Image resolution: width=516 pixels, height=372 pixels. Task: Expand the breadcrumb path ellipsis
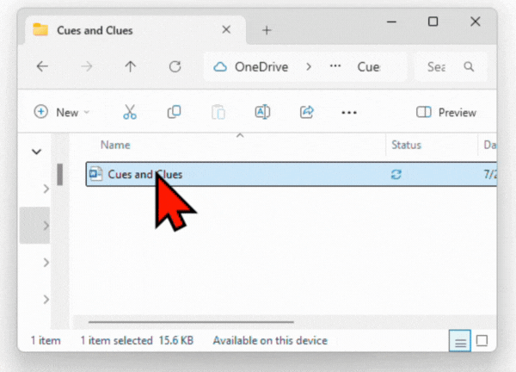tap(338, 66)
